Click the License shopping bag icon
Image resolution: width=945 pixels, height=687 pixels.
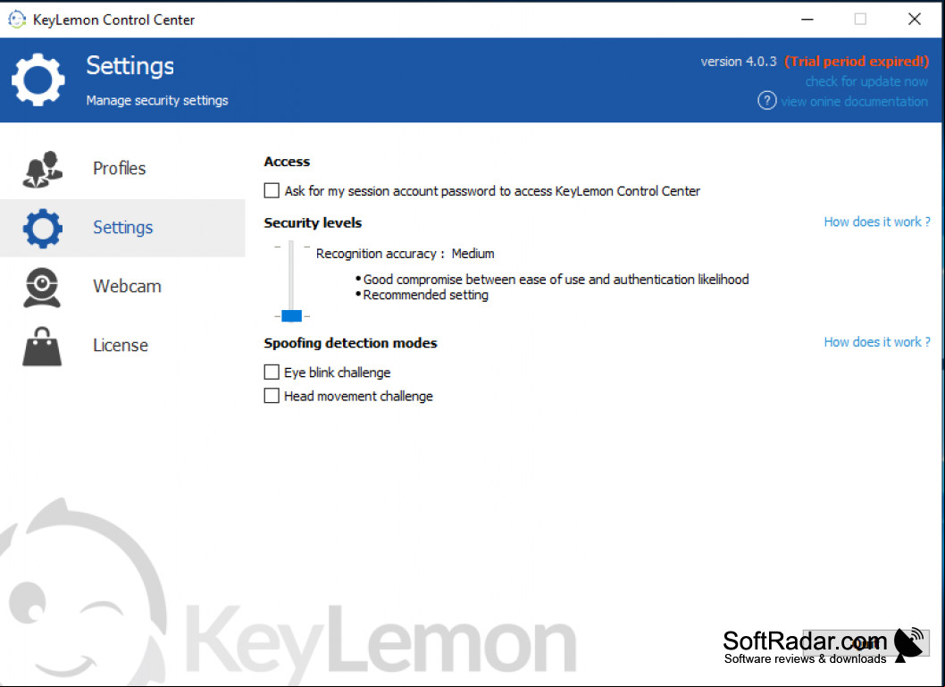(42, 347)
